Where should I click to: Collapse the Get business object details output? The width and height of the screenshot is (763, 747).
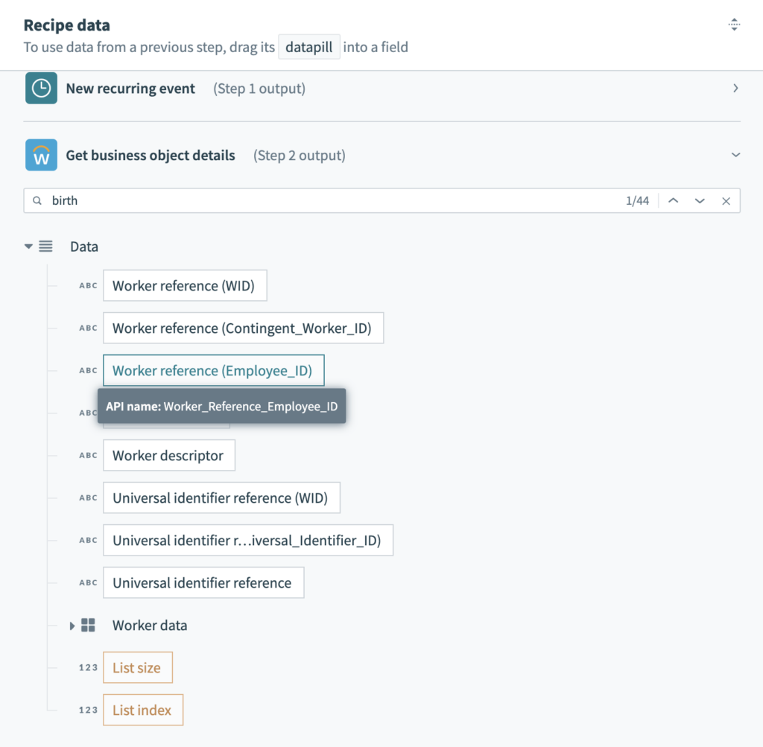[x=735, y=155]
